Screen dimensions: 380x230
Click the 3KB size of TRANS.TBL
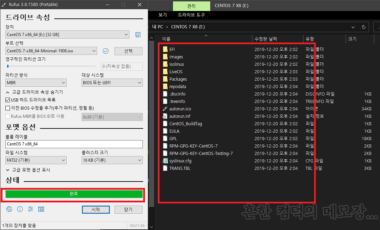pos(368,168)
